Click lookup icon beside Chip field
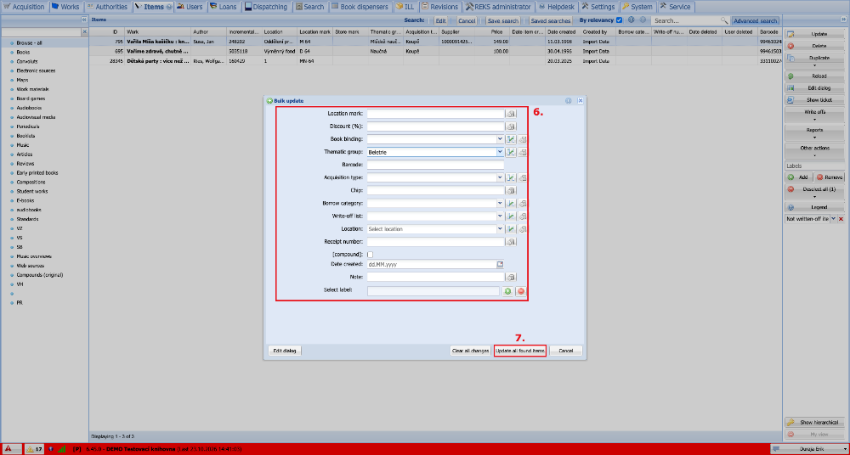This screenshot has height=455, width=850. [511, 191]
